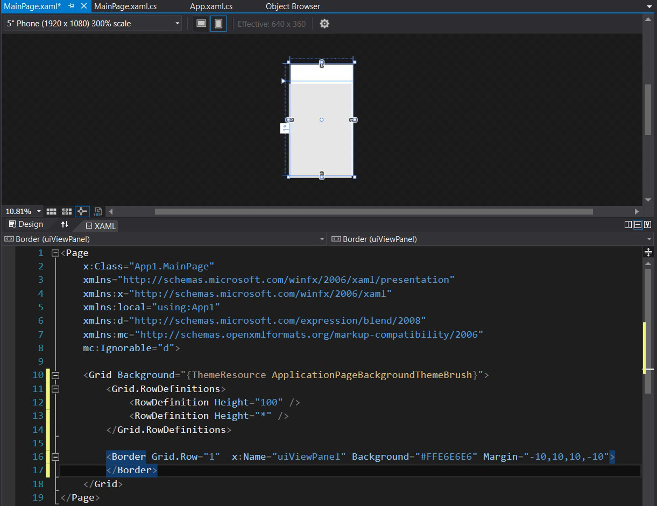Pin the MainPage.xaml tab

pos(71,6)
